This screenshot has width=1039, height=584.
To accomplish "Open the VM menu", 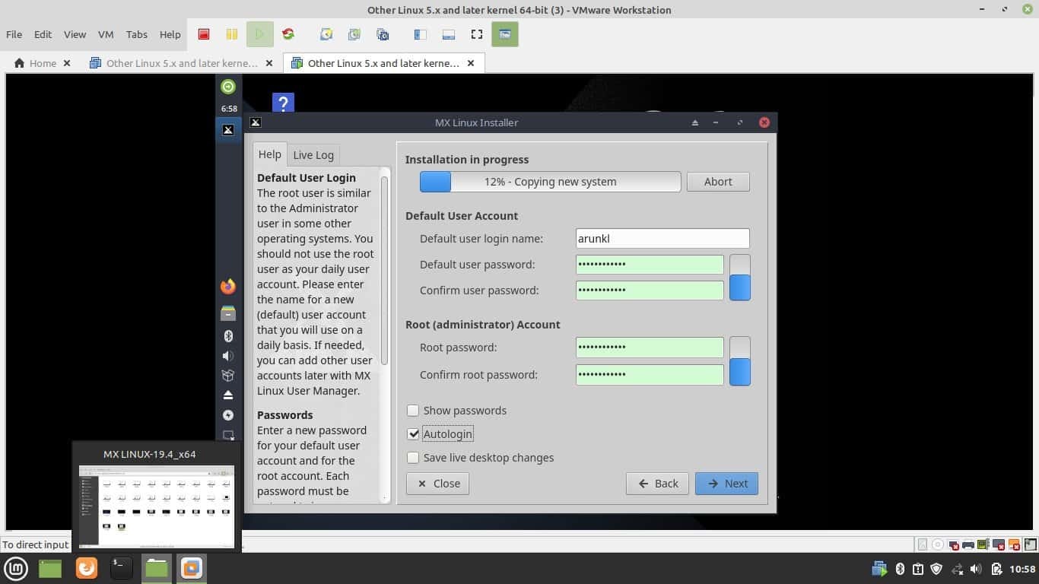I will (106, 34).
